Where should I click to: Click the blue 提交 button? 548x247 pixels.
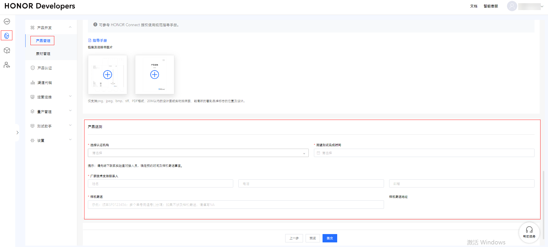coord(329,238)
